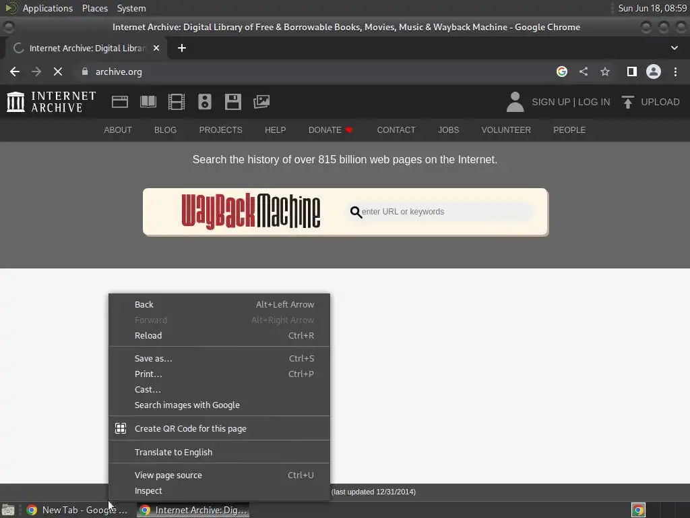Screen dimensions: 690x518
Task: Click the user avatar icon beside Sign Up
Action: [515, 102]
